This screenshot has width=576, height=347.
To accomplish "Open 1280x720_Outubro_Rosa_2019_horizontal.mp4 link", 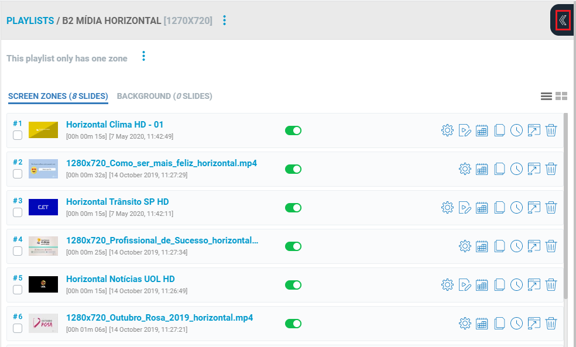I will (x=159, y=317).
